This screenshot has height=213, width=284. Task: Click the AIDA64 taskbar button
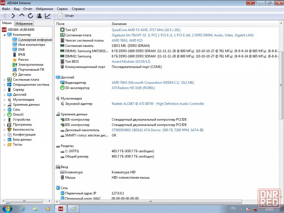[x=60, y=209]
